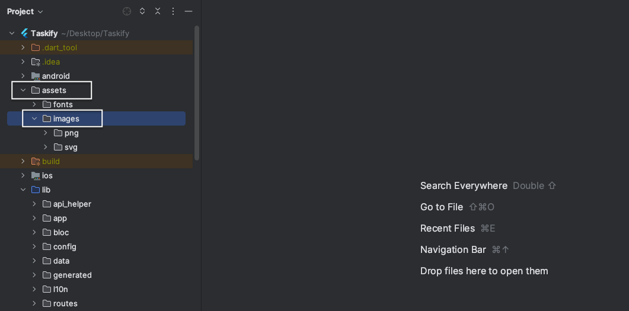Expand the png folder

46,133
